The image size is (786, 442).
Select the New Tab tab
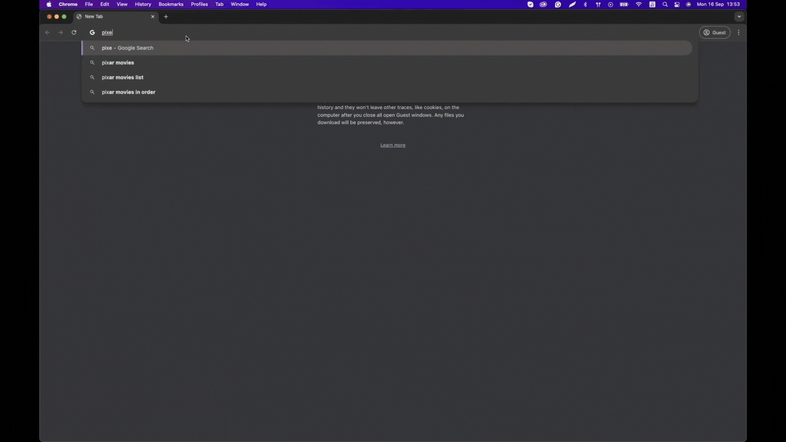point(115,17)
